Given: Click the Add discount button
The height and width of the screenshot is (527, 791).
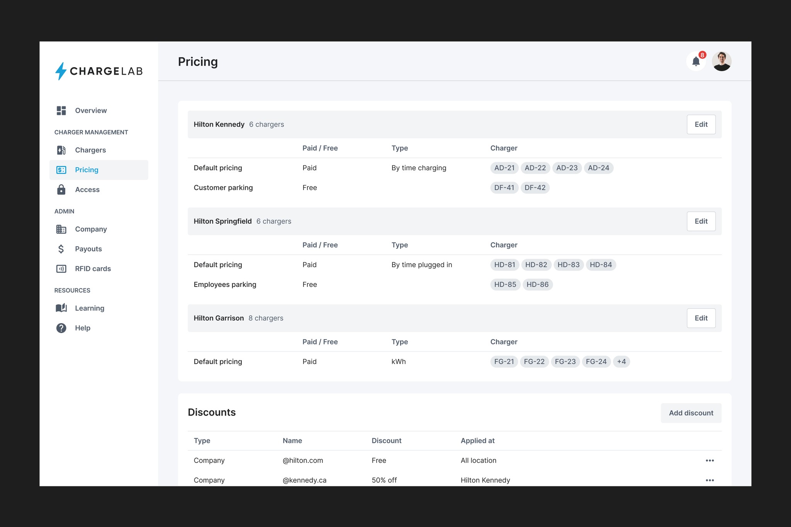Looking at the screenshot, I should point(691,413).
